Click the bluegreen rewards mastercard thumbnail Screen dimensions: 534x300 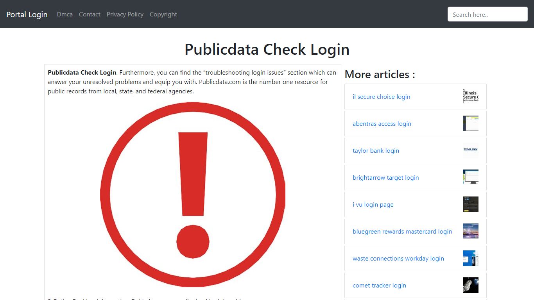tap(471, 231)
